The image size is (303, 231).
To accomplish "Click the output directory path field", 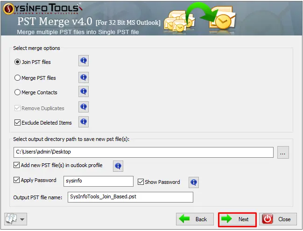I will pyautogui.click(x=143, y=152).
